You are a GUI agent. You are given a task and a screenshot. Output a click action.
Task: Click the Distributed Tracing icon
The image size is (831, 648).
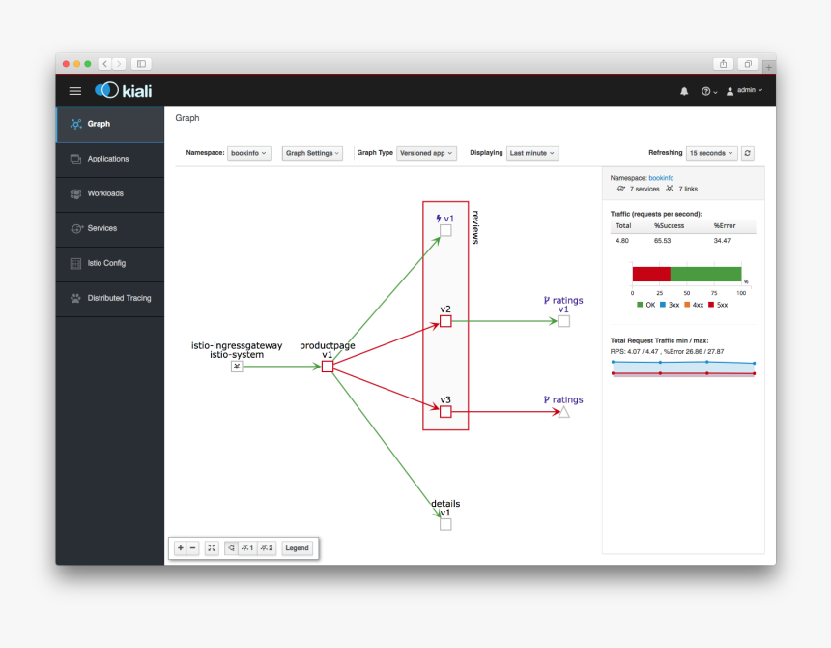(75, 298)
